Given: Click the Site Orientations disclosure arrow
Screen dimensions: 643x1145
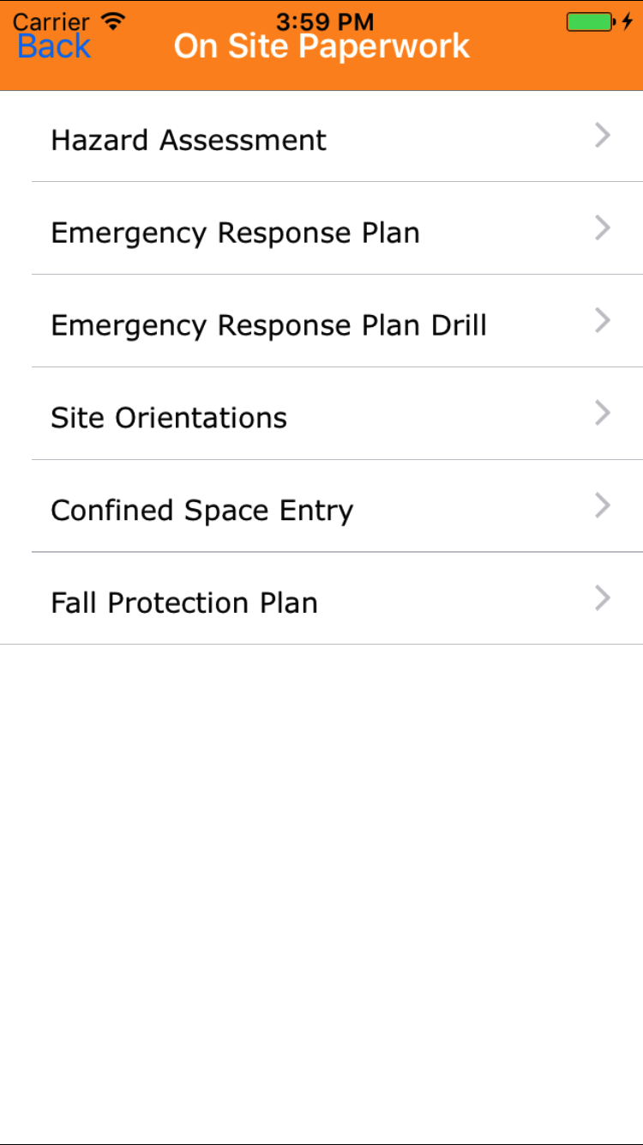Looking at the screenshot, I should (x=603, y=414).
